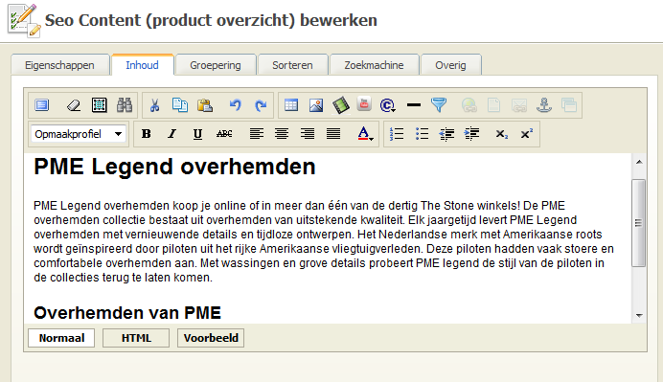Viewport: 663px width, 382px height.
Task: Click the paste clipboard icon
Action: pos(205,104)
